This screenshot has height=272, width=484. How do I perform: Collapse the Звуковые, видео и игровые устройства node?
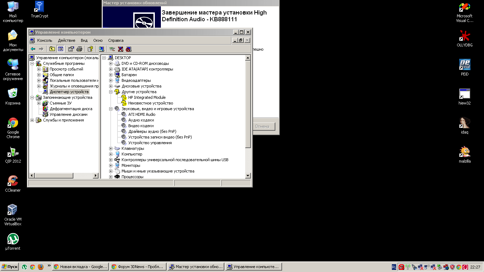pyautogui.click(x=111, y=109)
